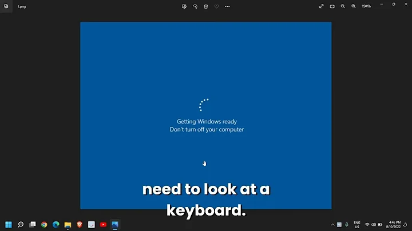
Task: Click the Photos app icon at top-left
Action: click(x=6, y=6)
